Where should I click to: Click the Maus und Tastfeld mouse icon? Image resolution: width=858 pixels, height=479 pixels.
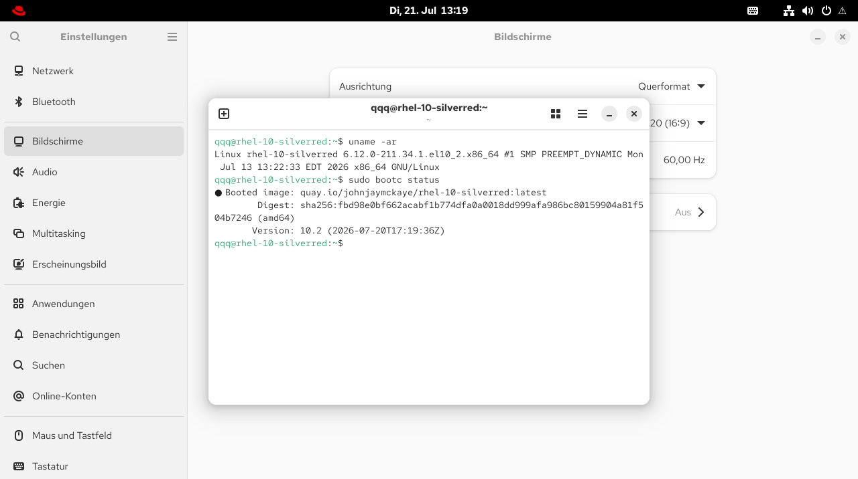pyautogui.click(x=19, y=436)
